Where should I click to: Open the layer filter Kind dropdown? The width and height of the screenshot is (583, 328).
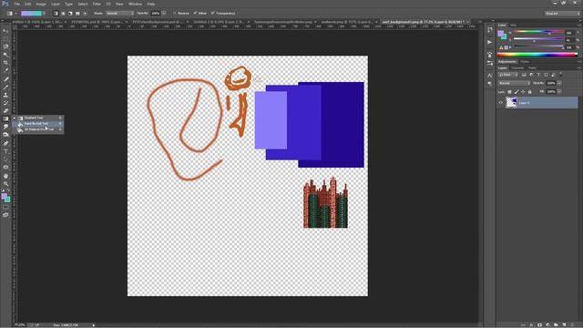coord(508,75)
